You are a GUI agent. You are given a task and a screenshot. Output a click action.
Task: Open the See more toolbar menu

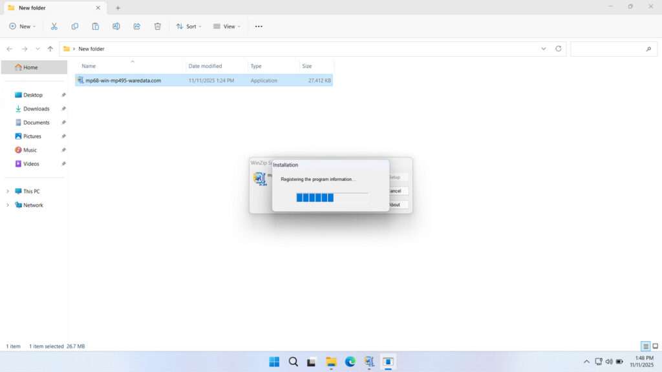[x=258, y=26]
